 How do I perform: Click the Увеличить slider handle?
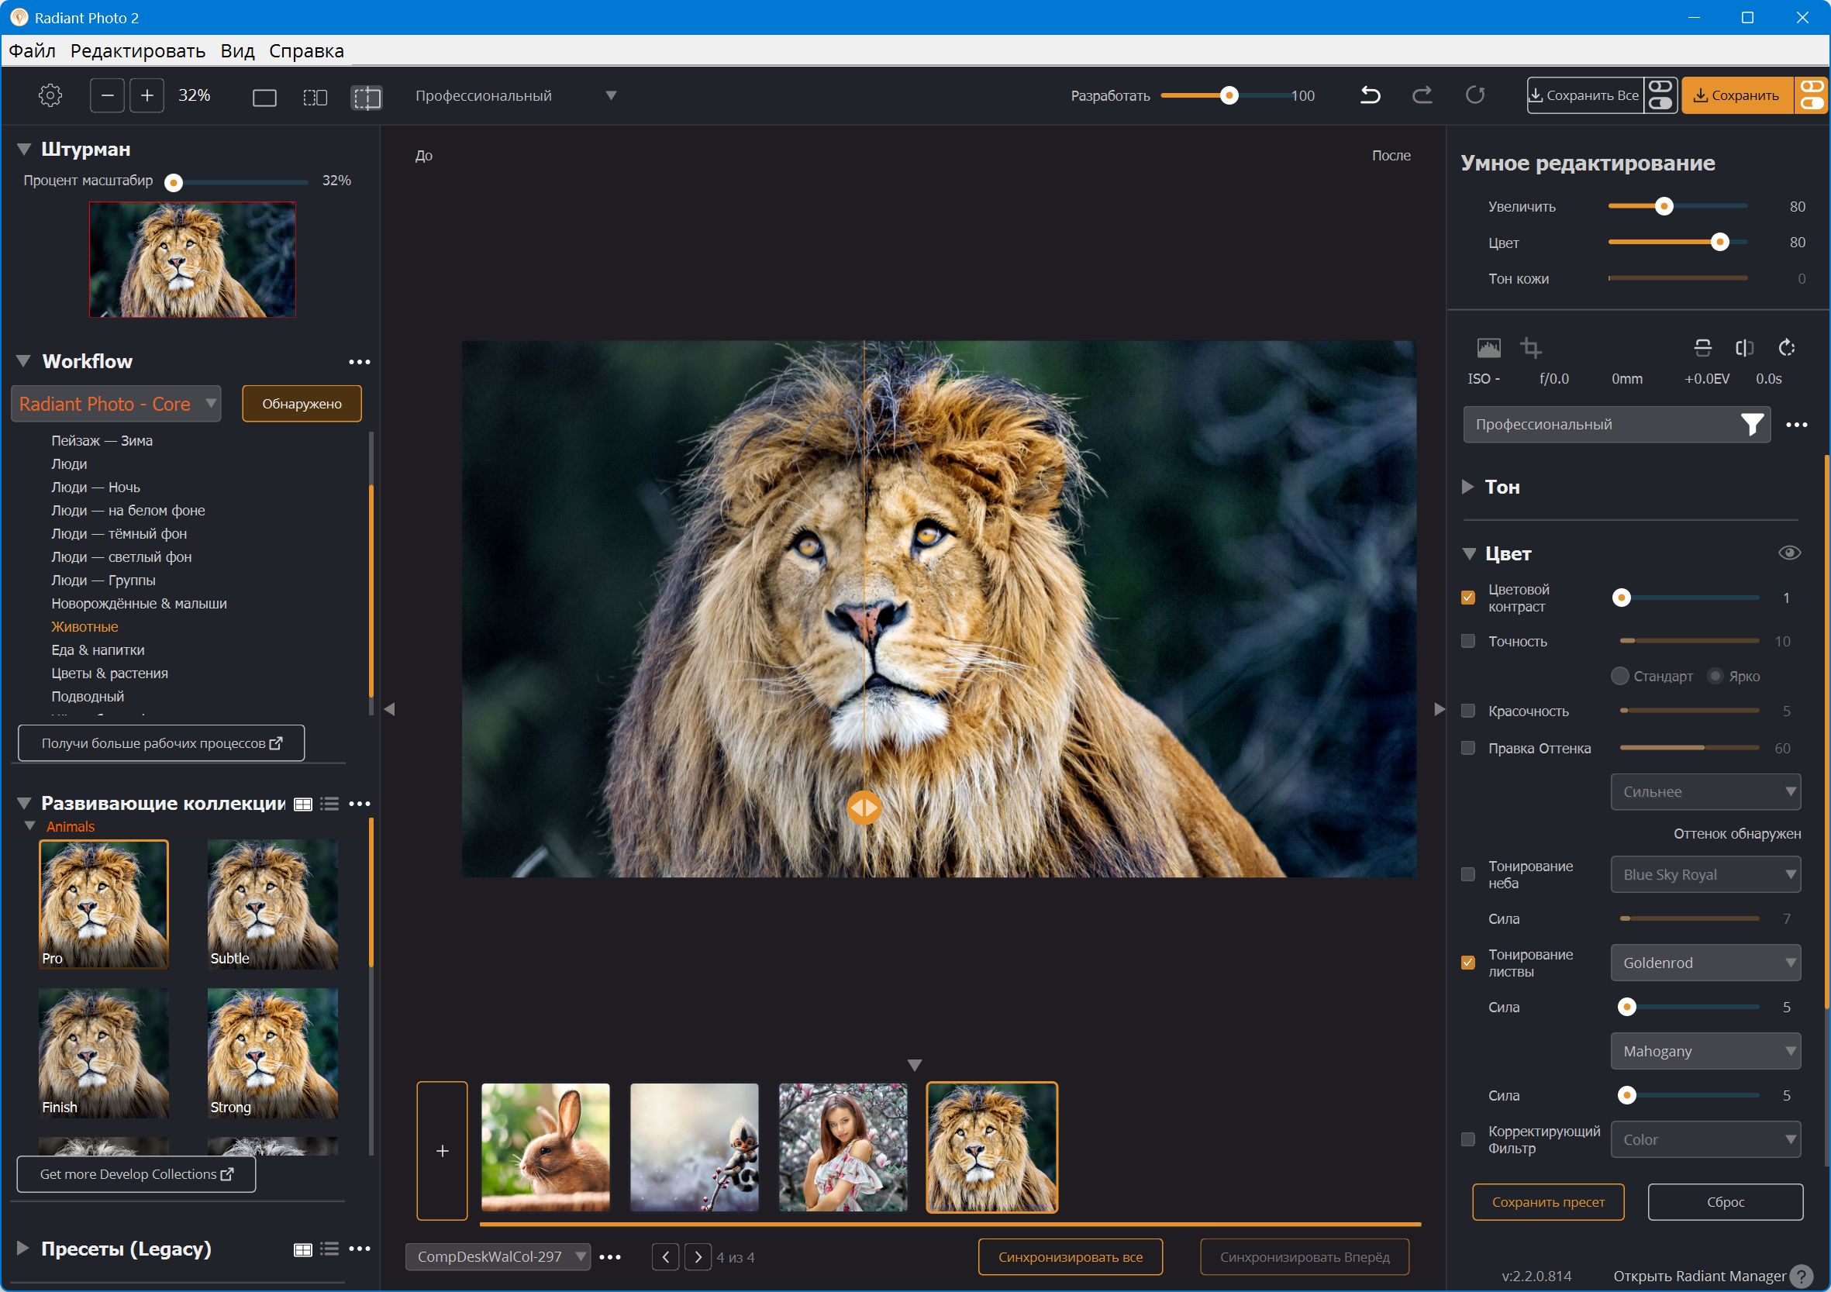[1664, 207]
